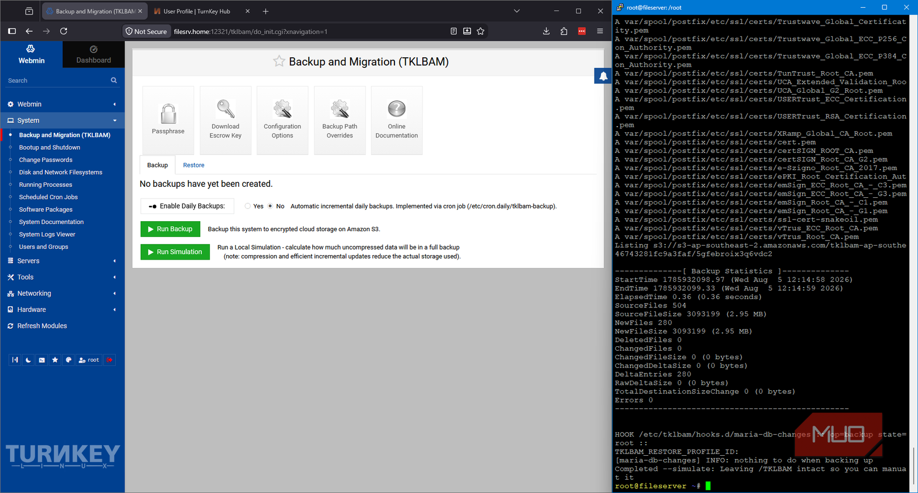This screenshot has height=493, width=918.
Task: Favorite the page using the star beside title
Action: (279, 62)
